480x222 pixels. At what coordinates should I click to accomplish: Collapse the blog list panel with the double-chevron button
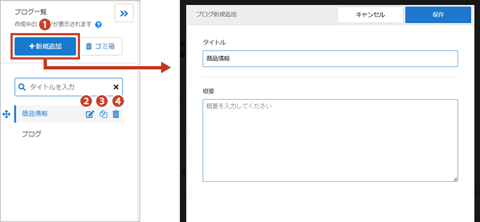pos(124,14)
